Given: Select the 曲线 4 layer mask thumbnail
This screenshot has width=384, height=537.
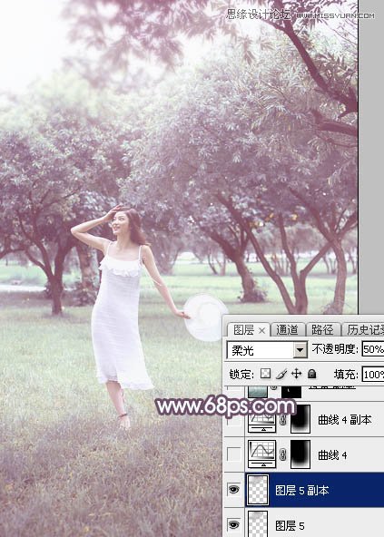Looking at the screenshot, I should [x=300, y=454].
